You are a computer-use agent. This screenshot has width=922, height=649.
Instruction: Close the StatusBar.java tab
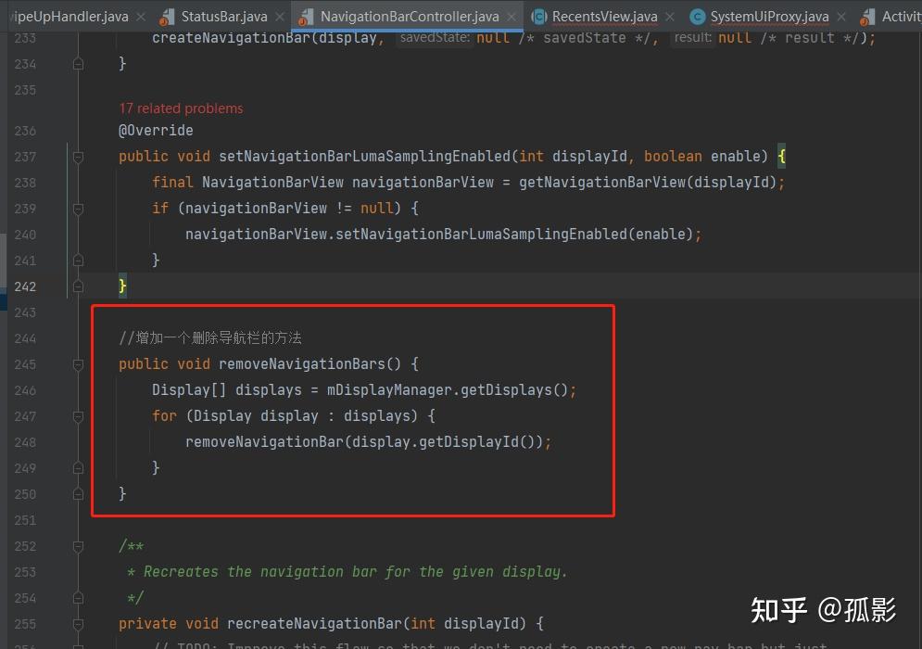(281, 17)
